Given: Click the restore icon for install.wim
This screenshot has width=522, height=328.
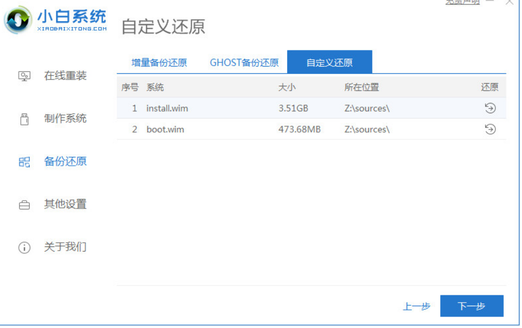Looking at the screenshot, I should click(490, 108).
